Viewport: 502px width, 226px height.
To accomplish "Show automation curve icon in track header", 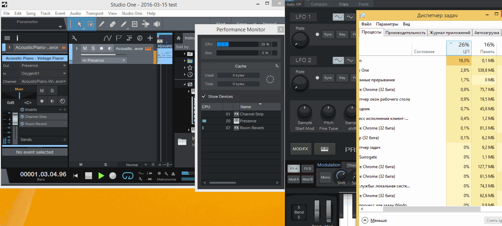I will point(108,38).
